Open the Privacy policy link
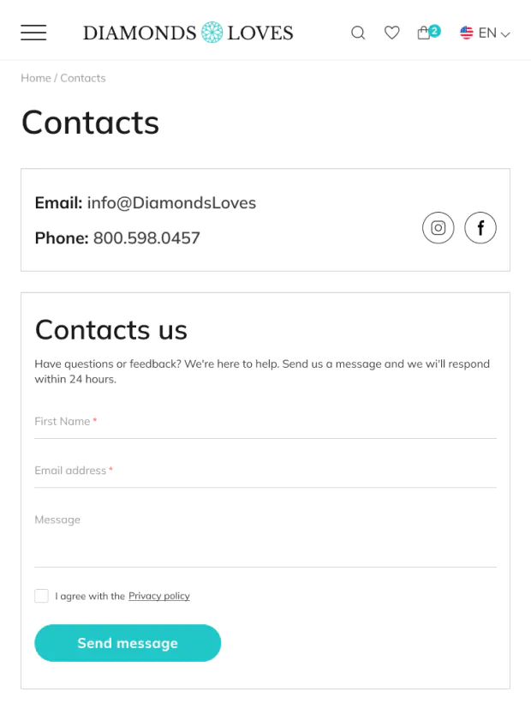The image size is (531, 709). [x=159, y=596]
